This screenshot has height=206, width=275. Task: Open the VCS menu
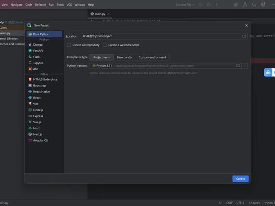pyautogui.click(x=69, y=5)
